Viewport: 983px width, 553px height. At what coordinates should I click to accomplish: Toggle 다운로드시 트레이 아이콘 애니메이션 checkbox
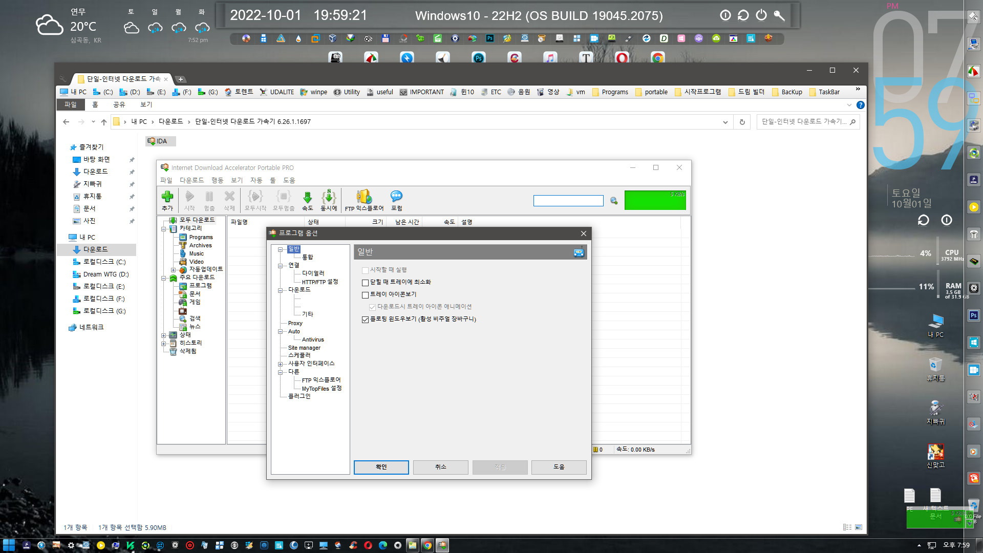(372, 307)
